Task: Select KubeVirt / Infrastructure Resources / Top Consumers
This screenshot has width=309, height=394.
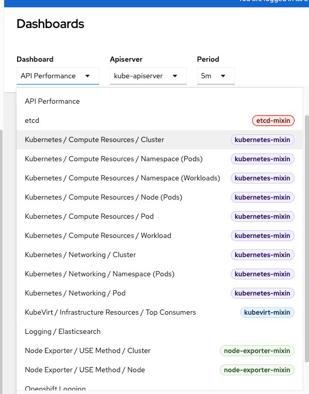Action: click(159, 312)
